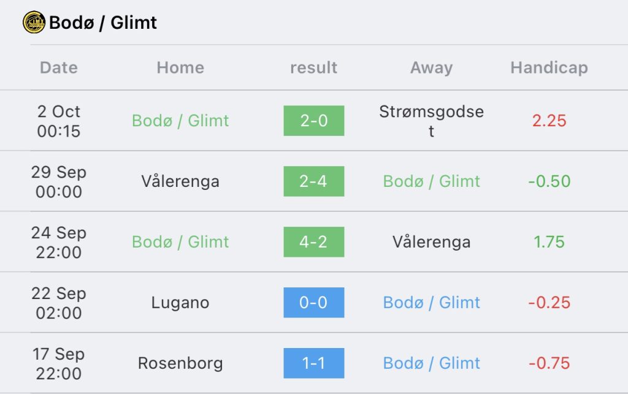Viewport: 628px width, 394px height.
Task: Select the Date column header
Action: click(x=59, y=67)
